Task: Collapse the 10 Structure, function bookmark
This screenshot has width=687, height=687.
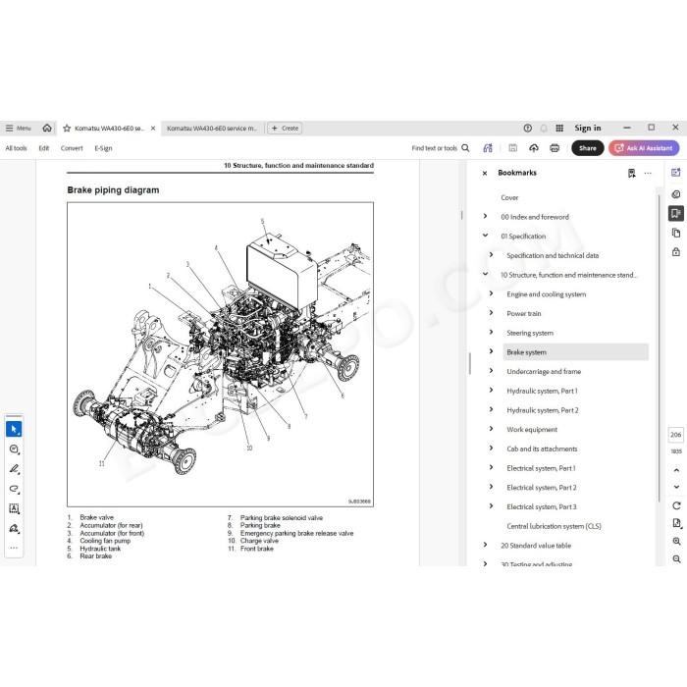Action: 485,274
